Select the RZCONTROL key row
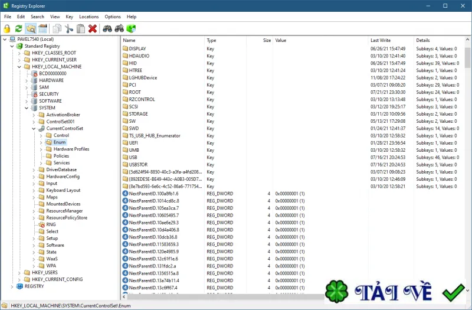The image size is (472, 310). coord(293,99)
